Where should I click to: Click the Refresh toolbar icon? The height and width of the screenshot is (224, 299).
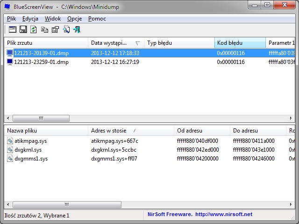point(33,29)
